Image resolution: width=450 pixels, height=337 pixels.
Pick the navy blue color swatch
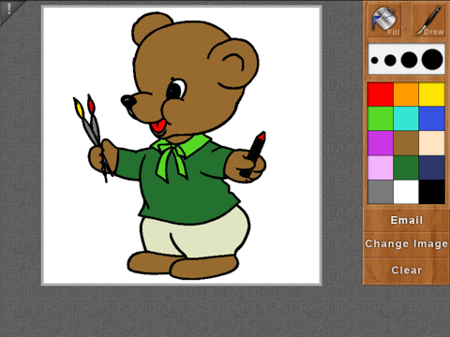432,168
